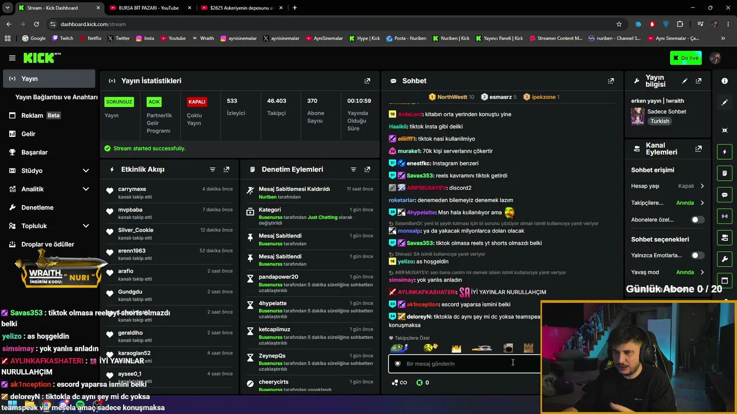The height and width of the screenshot is (414, 737).
Task: Open Hesap yaşı options chevron
Action: pos(702,186)
